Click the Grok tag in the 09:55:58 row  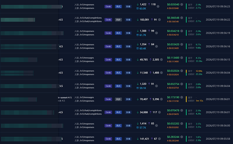click(108, 139)
